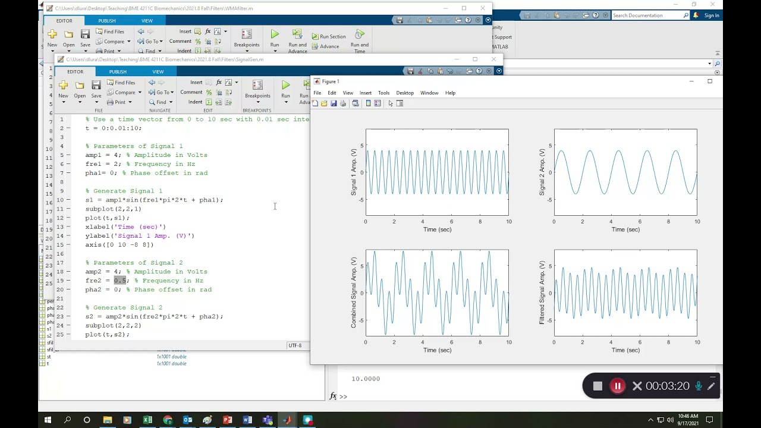Open the View menu in Figure 1
761x428 pixels.
point(348,93)
